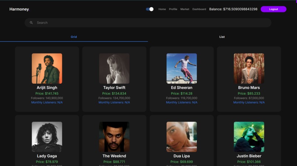Click the search magnifier icon

[x=31, y=23]
